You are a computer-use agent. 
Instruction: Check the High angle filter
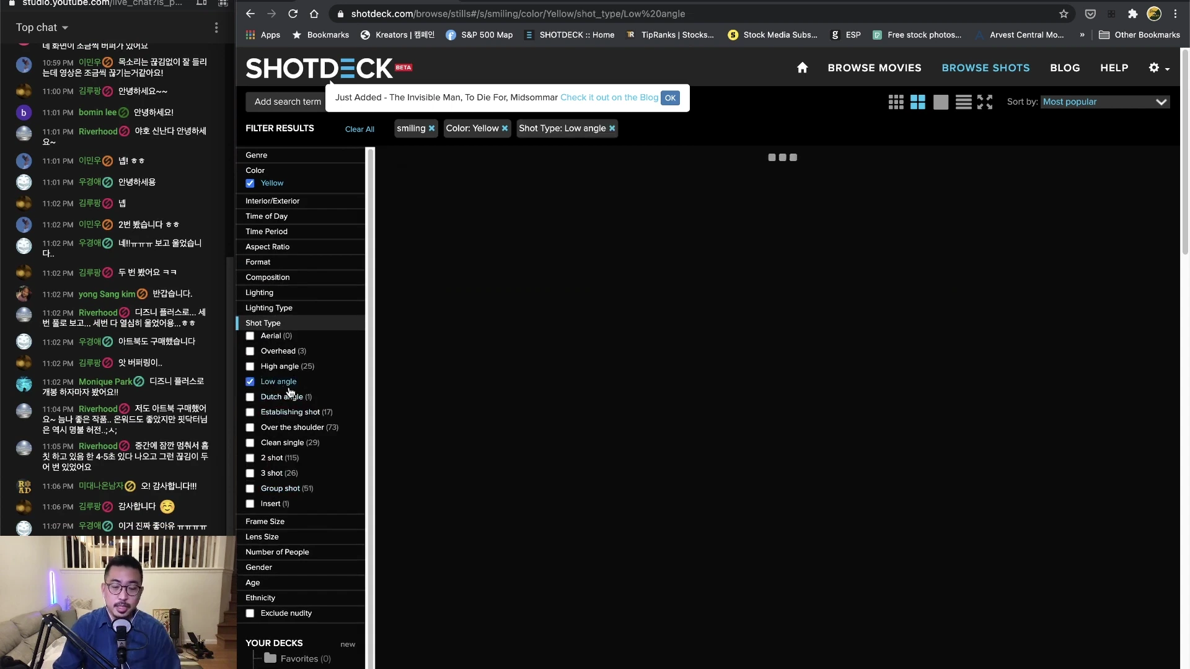pos(250,366)
